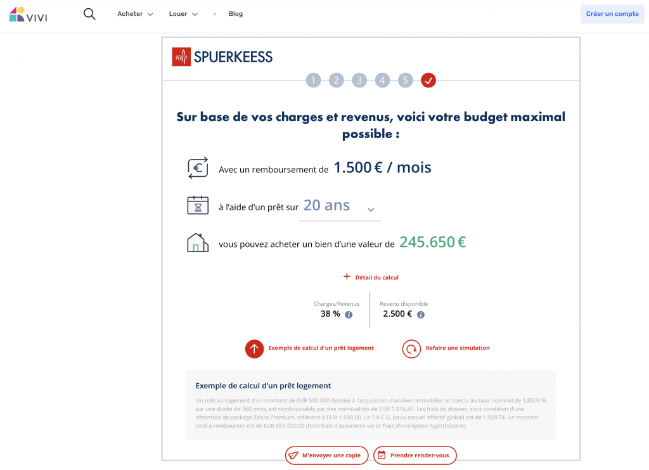Viewport: 649px width, 470px height.
Task: Click the circular redo simulation icon
Action: [x=411, y=348]
